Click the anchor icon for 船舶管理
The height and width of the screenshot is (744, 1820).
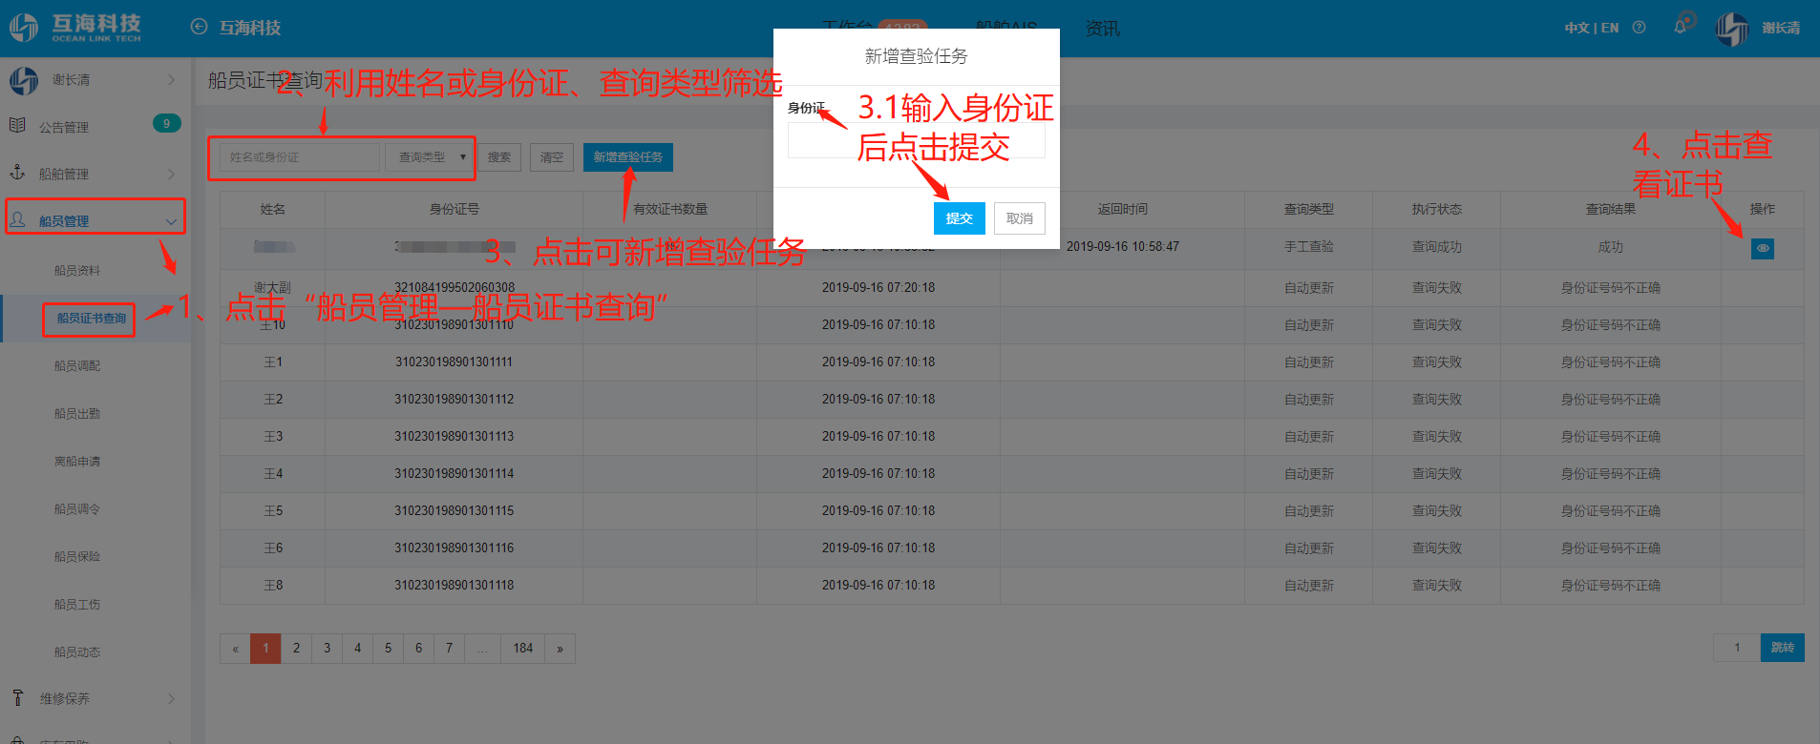pos(17,173)
